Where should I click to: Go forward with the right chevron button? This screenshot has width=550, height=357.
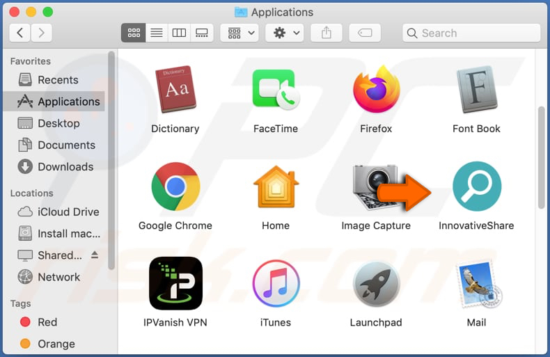41,33
